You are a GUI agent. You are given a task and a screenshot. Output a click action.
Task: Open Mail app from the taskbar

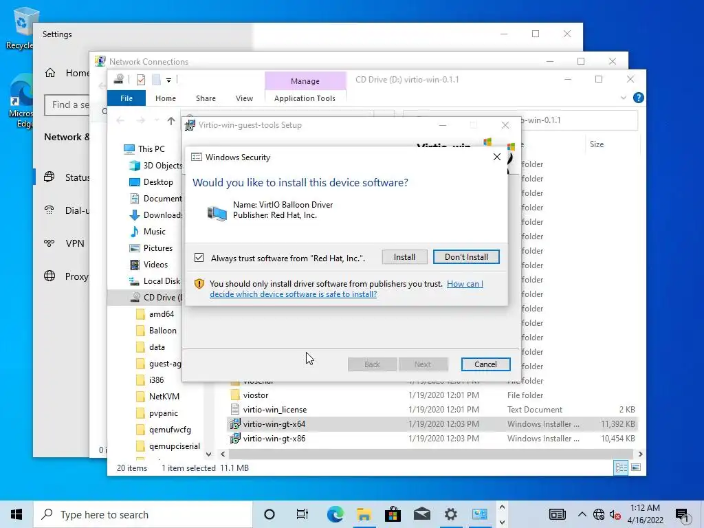coord(421,514)
